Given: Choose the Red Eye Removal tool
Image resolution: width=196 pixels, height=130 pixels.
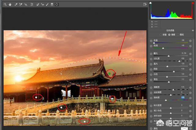Looking at the screenshot, I should point(42,5).
